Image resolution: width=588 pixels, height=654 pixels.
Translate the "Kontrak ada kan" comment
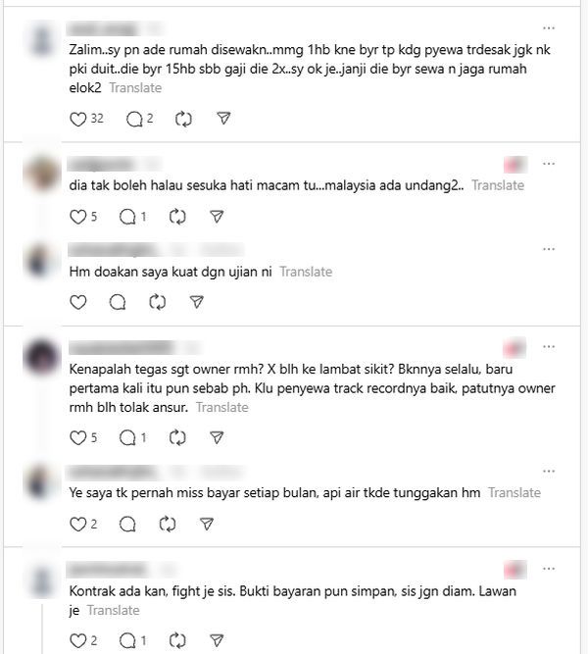[114, 611]
